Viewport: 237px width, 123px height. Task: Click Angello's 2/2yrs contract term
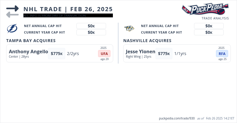coord(73,54)
